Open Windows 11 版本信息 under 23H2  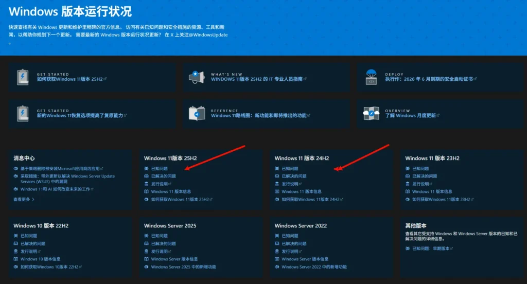click(432, 191)
